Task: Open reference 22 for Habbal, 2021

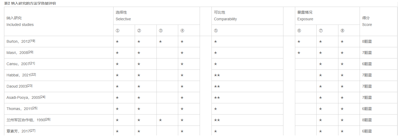Action: pos(33,75)
